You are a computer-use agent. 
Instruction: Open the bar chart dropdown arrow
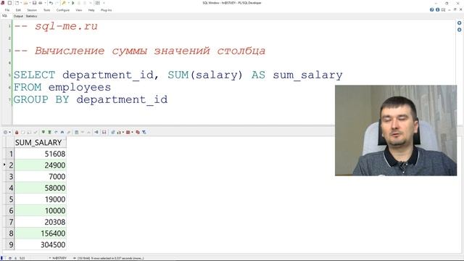[123, 132]
